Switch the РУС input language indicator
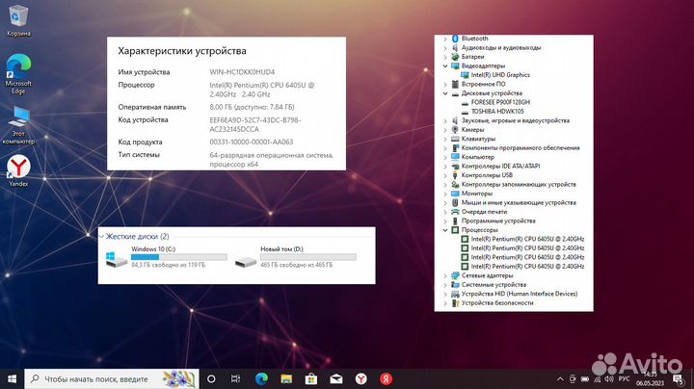 coord(624,378)
